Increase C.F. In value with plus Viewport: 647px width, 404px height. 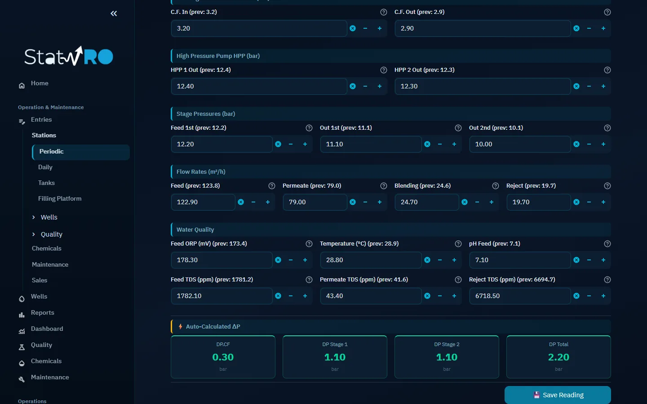pyautogui.click(x=380, y=28)
